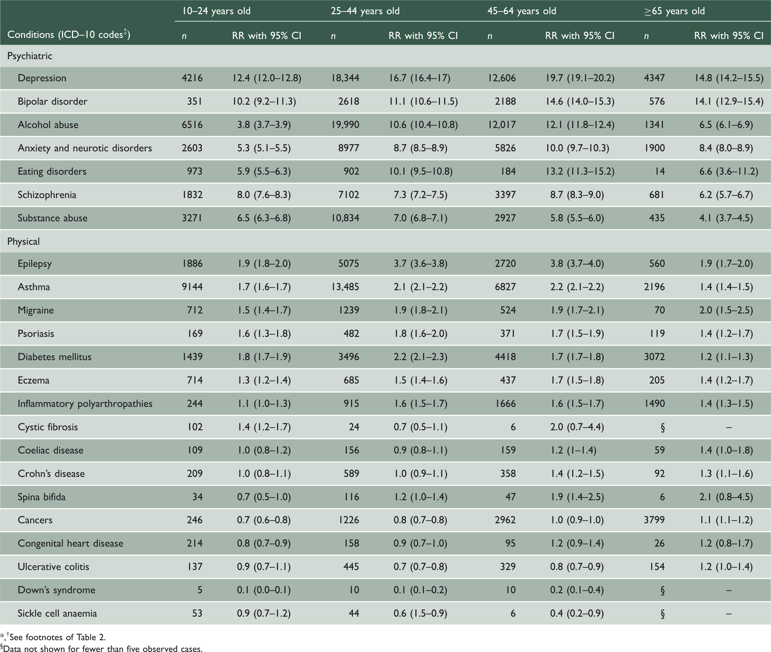Image resolution: width=771 pixels, height=652 pixels.
Task: Click the 10–24 years old column header
Action: point(216,11)
